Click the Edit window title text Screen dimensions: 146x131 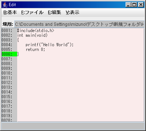[x=12, y=5]
